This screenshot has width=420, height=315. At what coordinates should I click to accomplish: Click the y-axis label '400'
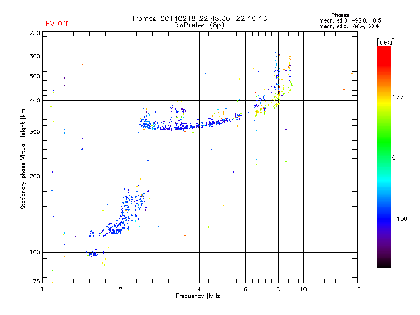[35, 101]
